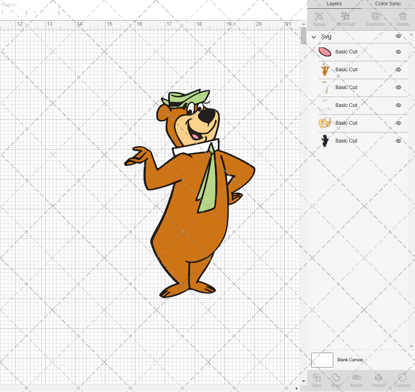Click the Duplicate icon
This screenshot has width=415, height=392.
click(376, 17)
